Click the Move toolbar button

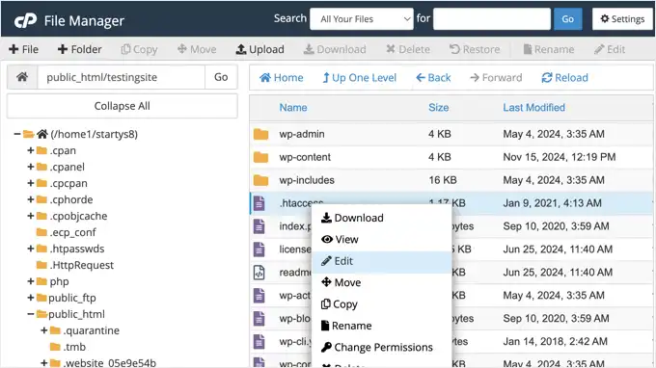pyautogui.click(x=197, y=49)
